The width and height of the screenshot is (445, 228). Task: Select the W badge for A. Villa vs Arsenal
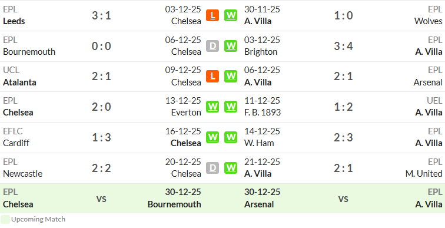[x=231, y=77]
